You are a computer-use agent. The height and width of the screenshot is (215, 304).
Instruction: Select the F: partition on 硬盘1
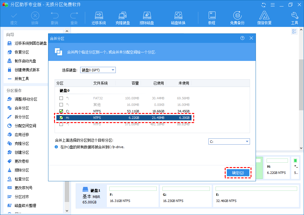coord(132,196)
